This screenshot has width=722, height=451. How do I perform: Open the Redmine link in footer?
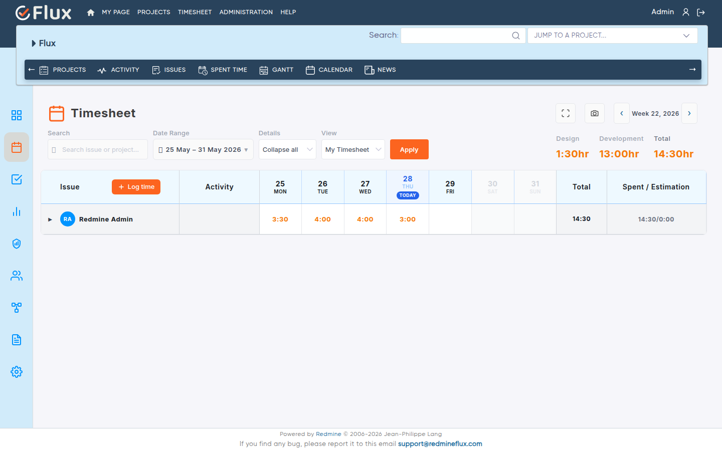(x=328, y=434)
